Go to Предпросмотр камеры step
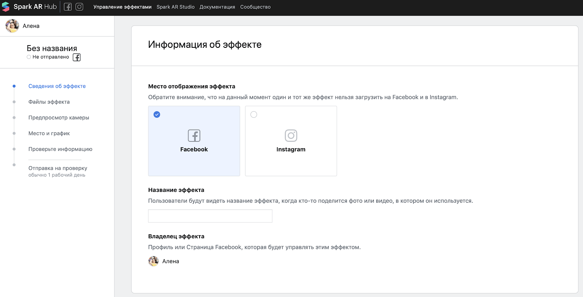This screenshot has width=583, height=297. tap(59, 117)
